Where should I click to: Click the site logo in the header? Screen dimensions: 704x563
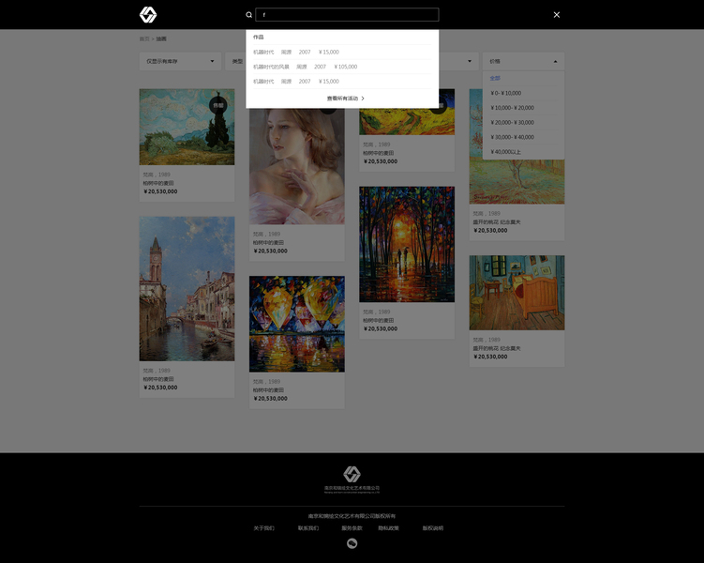pos(148,15)
